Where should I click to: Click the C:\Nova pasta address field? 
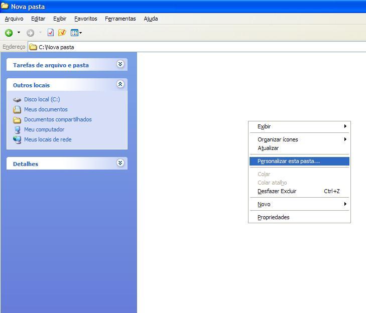click(x=196, y=47)
